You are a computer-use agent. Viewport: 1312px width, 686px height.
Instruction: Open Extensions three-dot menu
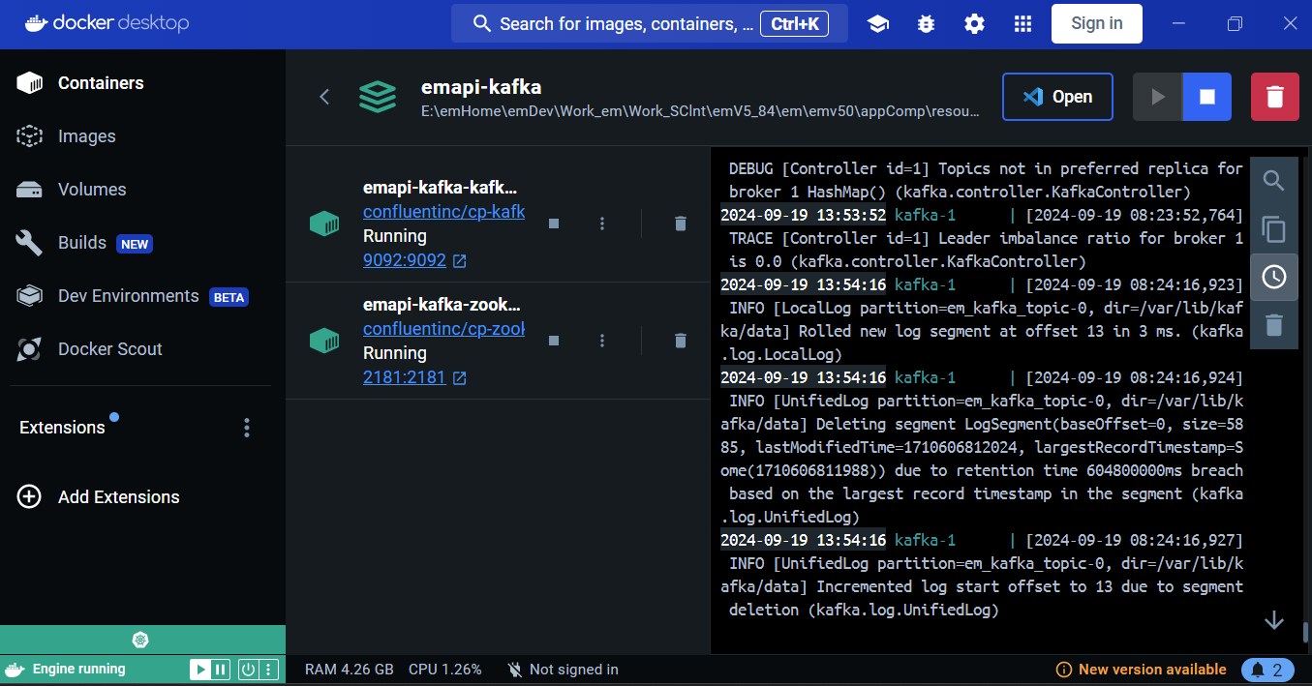(247, 428)
